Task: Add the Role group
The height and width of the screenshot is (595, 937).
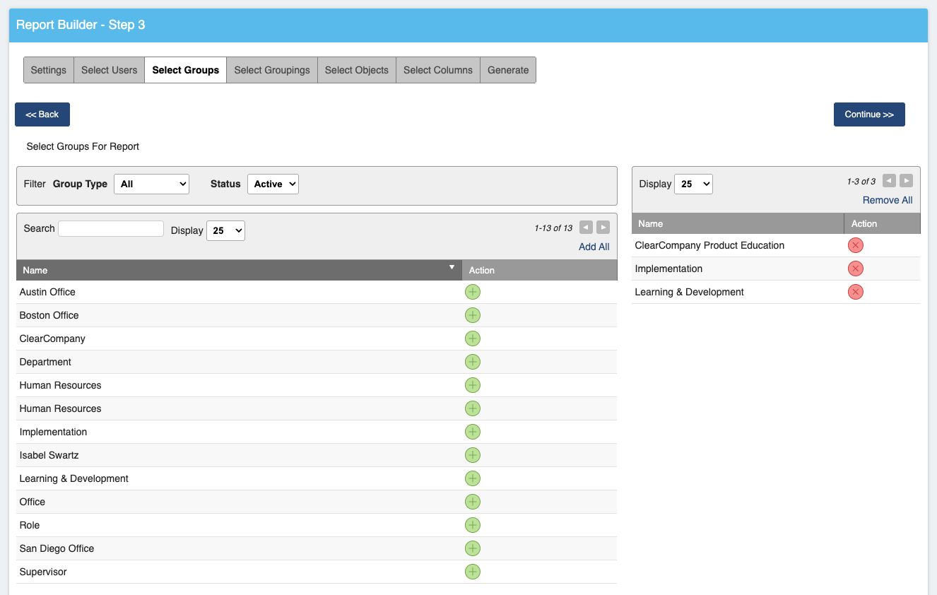Action: 473,525
